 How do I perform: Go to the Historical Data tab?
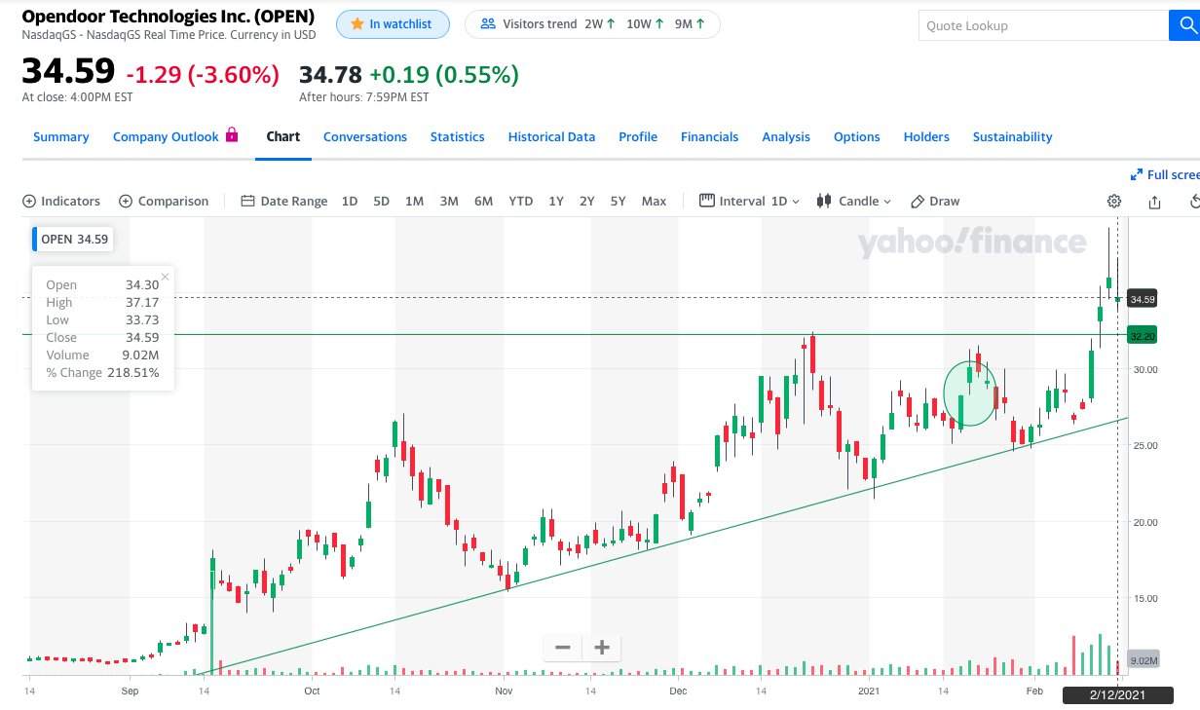coord(551,137)
